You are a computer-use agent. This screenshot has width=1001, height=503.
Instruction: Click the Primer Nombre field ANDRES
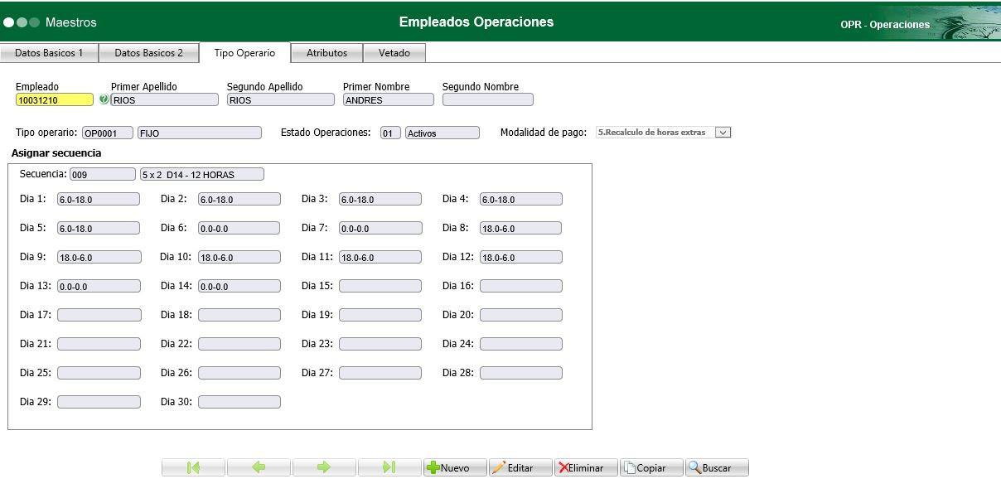click(x=389, y=99)
